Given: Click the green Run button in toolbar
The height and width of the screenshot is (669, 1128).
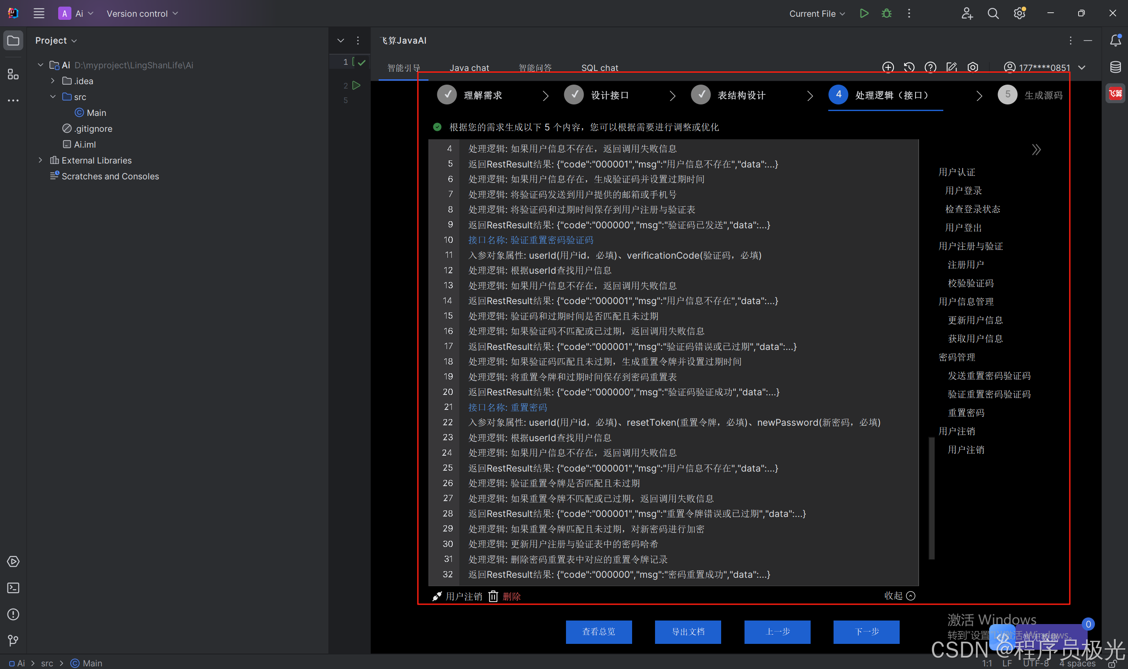Looking at the screenshot, I should pyautogui.click(x=864, y=14).
